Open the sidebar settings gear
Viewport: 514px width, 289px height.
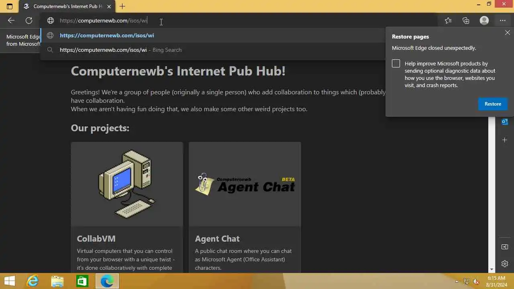[x=505, y=264]
